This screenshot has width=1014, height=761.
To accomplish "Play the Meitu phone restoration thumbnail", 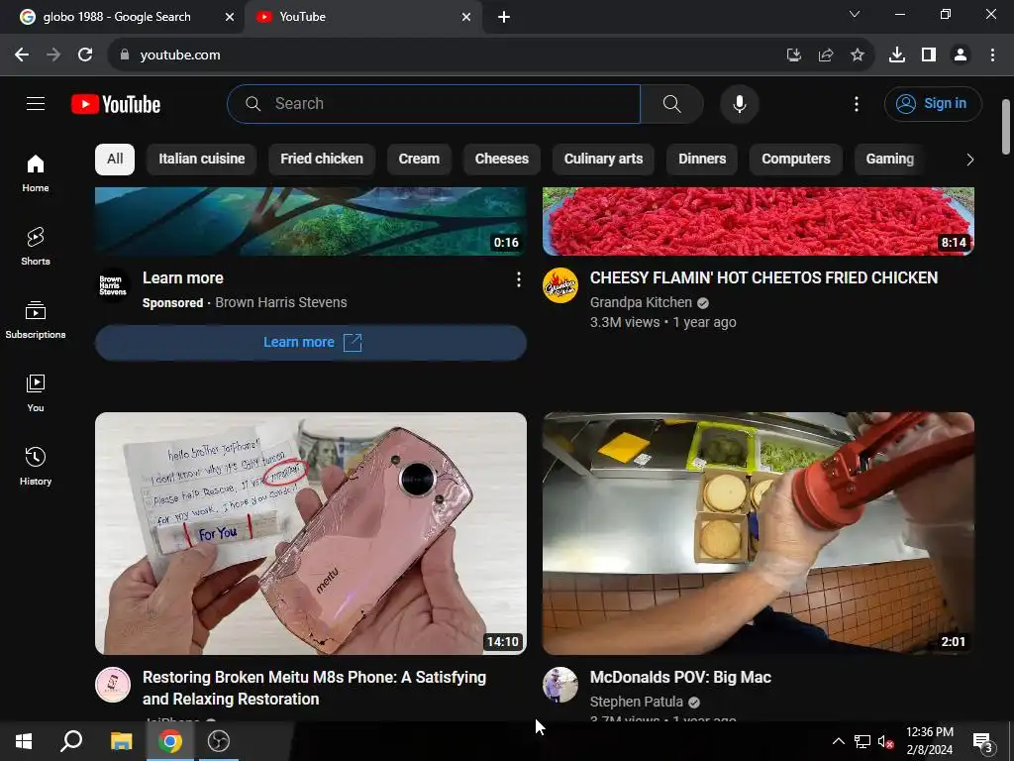I will tap(311, 533).
